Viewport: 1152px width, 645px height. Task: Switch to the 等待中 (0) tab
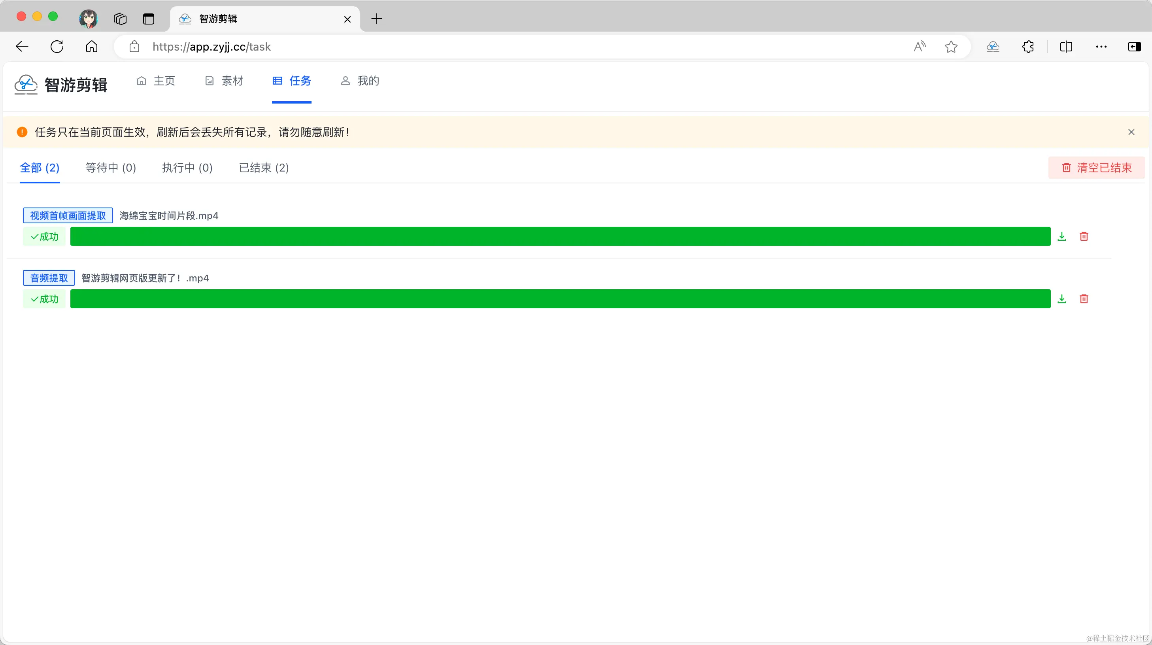[110, 168]
